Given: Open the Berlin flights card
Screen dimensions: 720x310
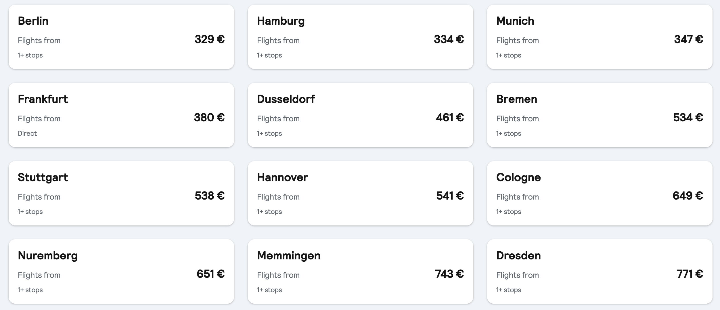Looking at the screenshot, I should (x=121, y=37).
